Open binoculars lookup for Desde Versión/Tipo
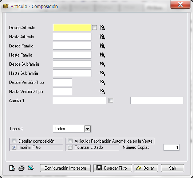Viewport: 193px width, 178px height. pyautogui.click(x=102, y=82)
